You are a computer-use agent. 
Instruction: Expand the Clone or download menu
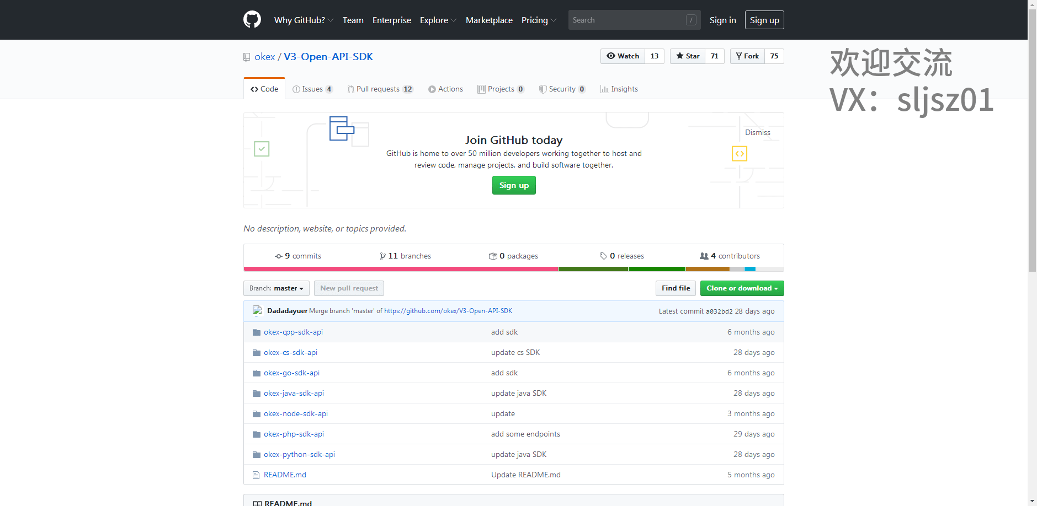[742, 288]
